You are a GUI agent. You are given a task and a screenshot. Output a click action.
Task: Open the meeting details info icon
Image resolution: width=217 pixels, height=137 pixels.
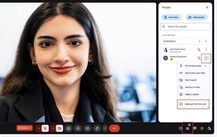tap(180, 128)
